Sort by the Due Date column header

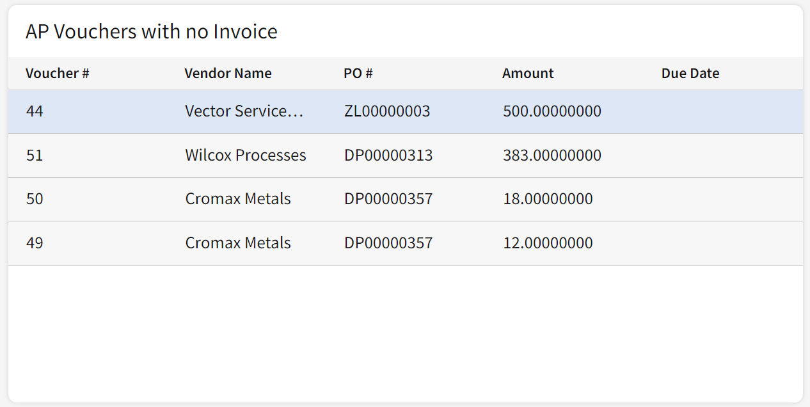690,74
